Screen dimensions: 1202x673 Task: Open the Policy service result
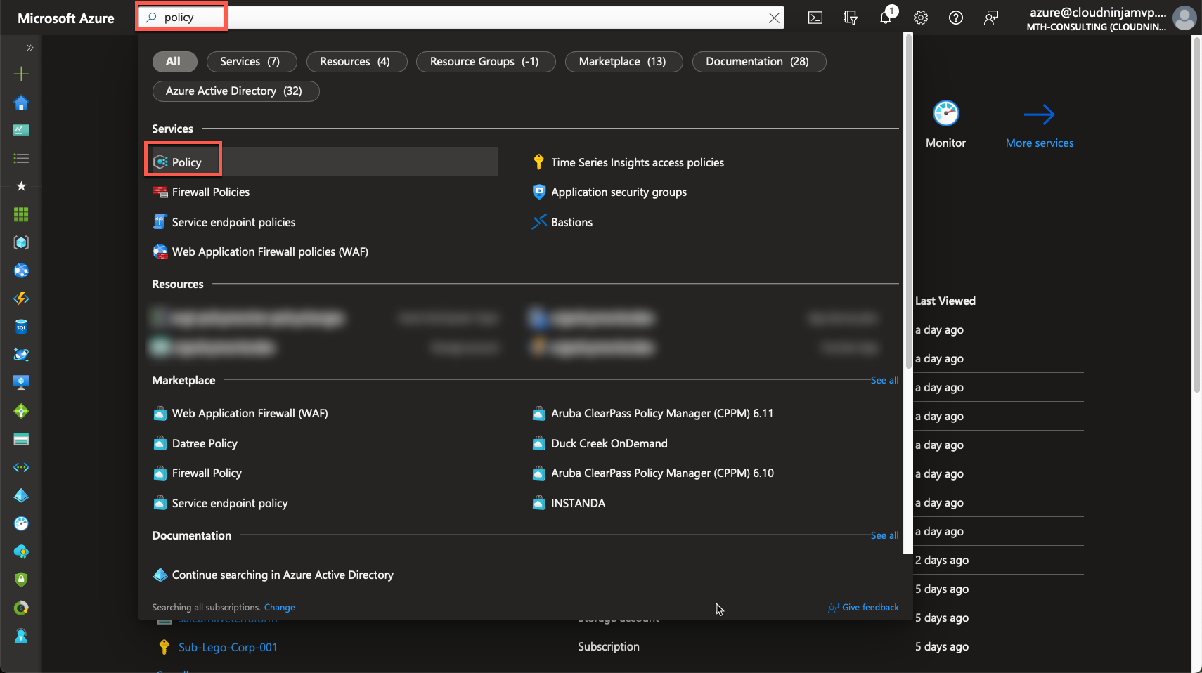point(325,162)
